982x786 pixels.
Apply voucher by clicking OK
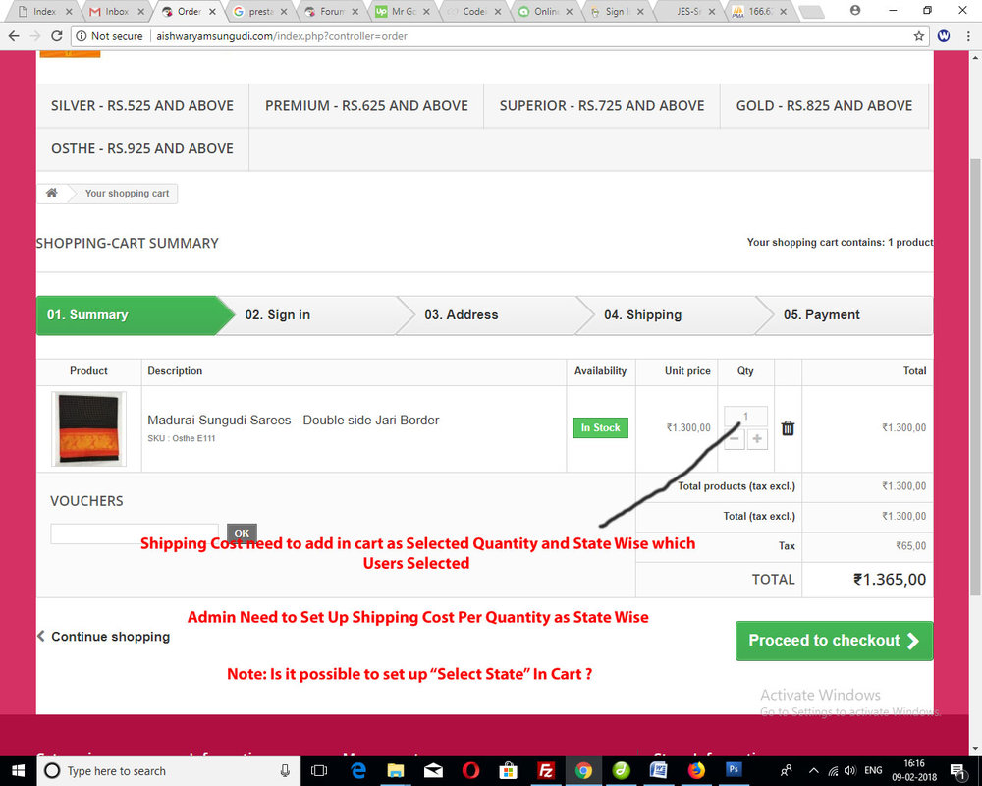(242, 533)
